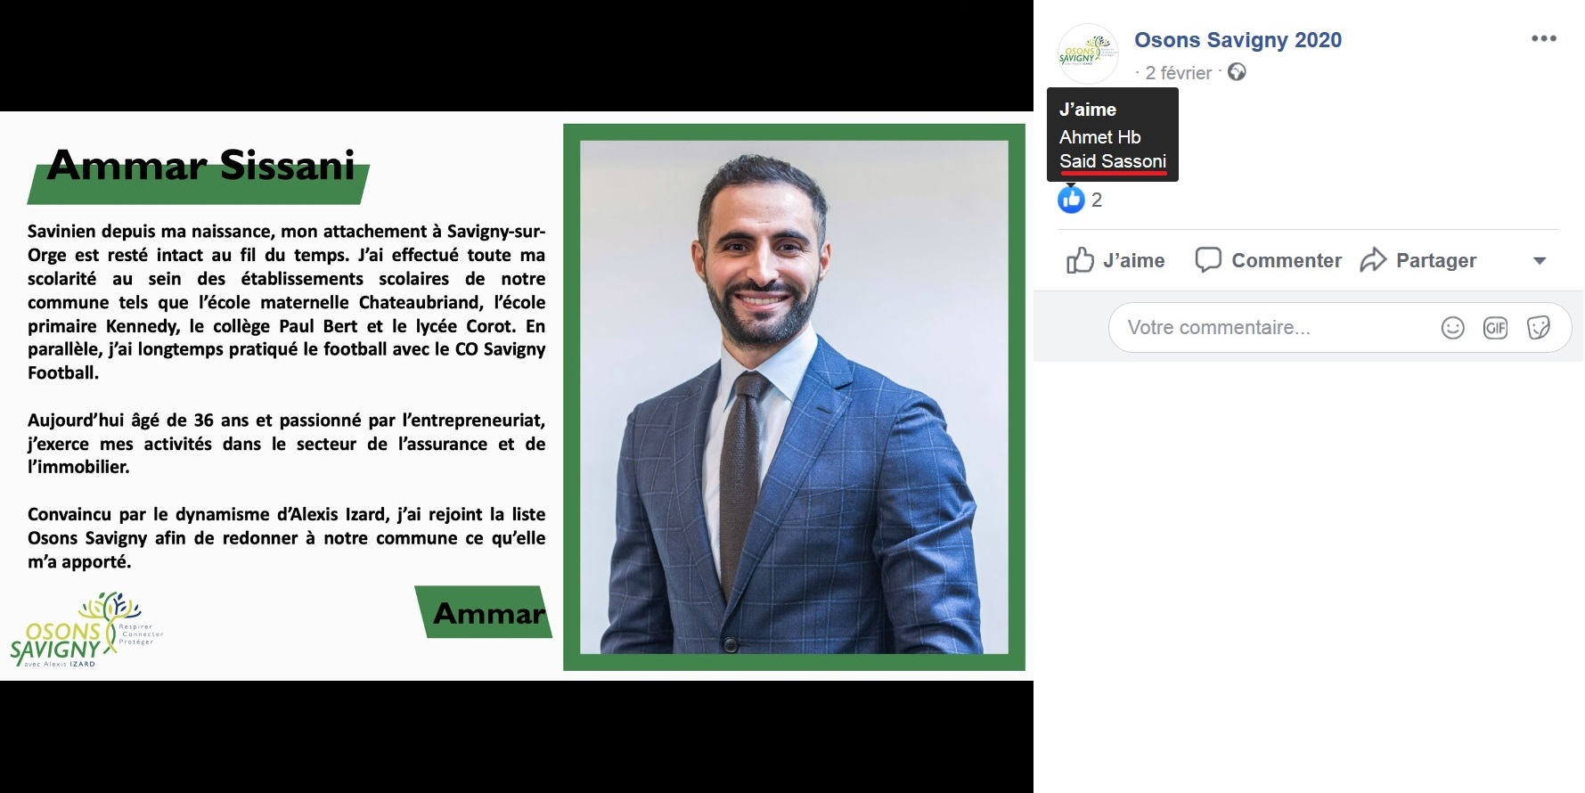
Task: Like the post with J'aime button
Action: point(1115,260)
